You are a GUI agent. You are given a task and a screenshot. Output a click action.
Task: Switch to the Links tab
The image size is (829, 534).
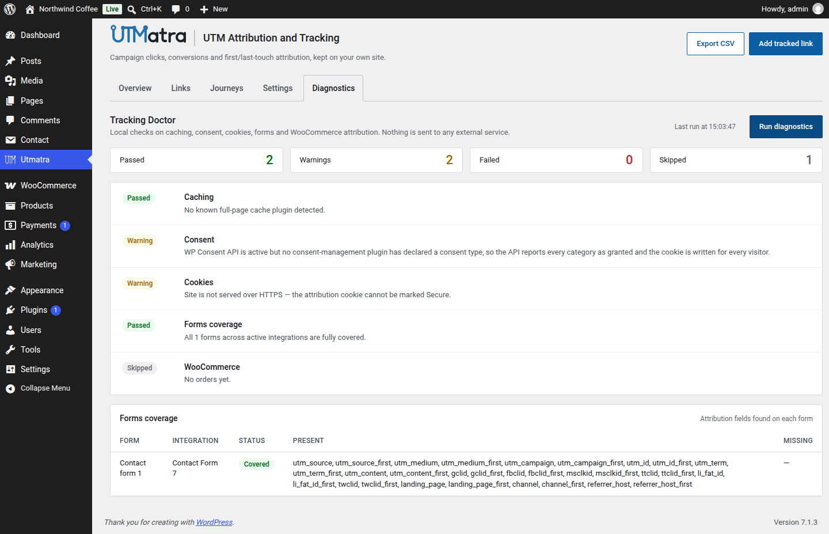point(181,88)
